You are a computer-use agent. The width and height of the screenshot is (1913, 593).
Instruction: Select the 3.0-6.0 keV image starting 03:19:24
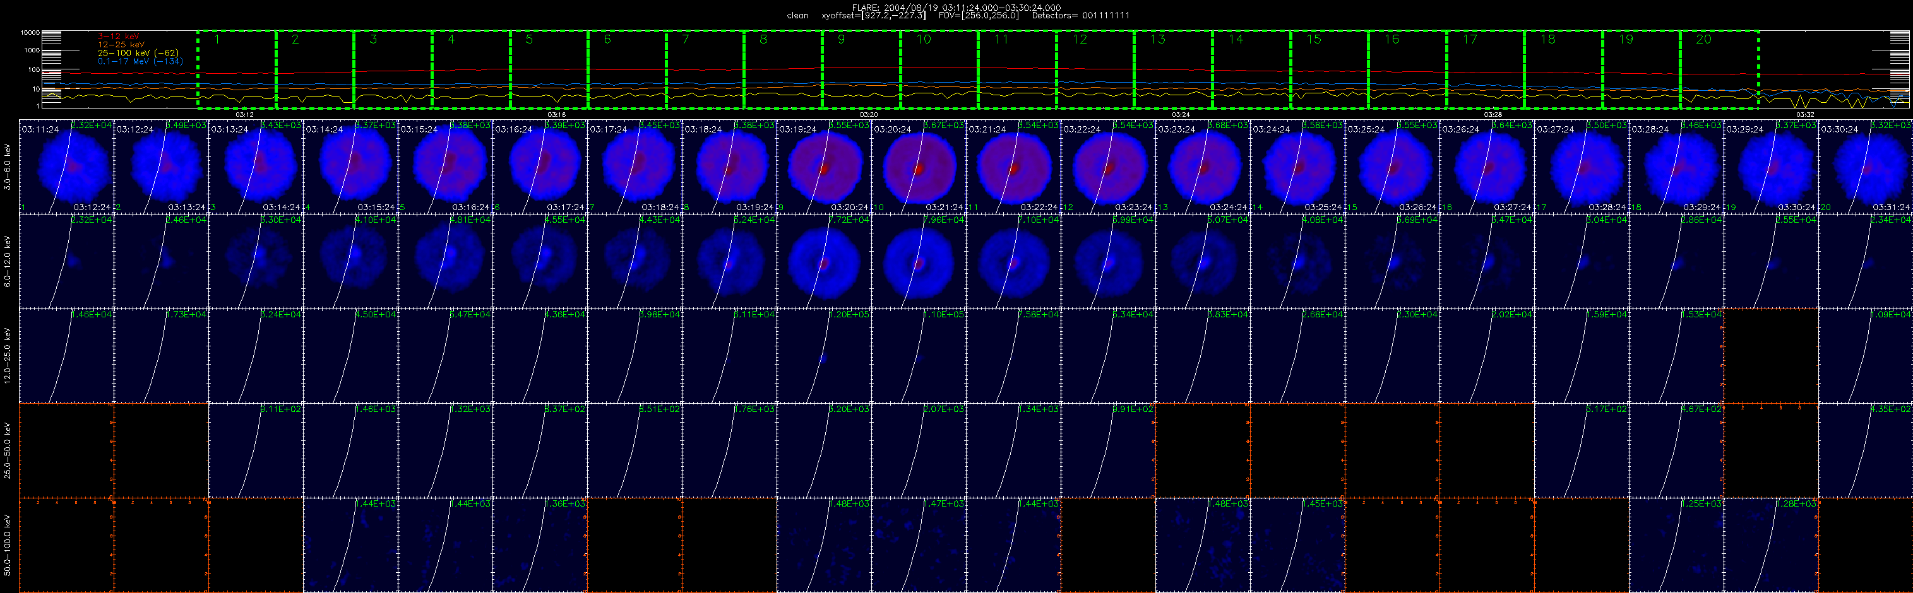point(825,167)
